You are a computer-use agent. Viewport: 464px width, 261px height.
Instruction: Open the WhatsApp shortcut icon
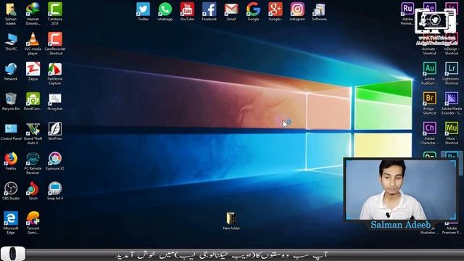tap(165, 9)
